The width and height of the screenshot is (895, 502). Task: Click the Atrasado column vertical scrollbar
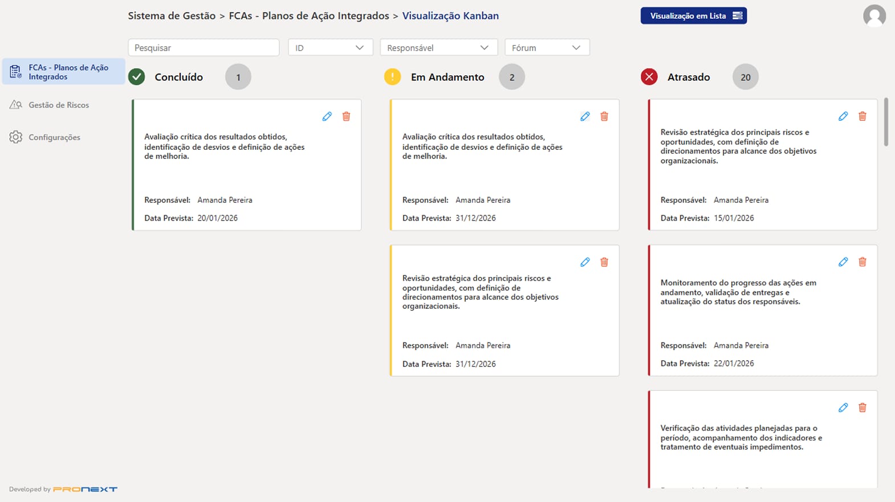pyautogui.click(x=886, y=122)
